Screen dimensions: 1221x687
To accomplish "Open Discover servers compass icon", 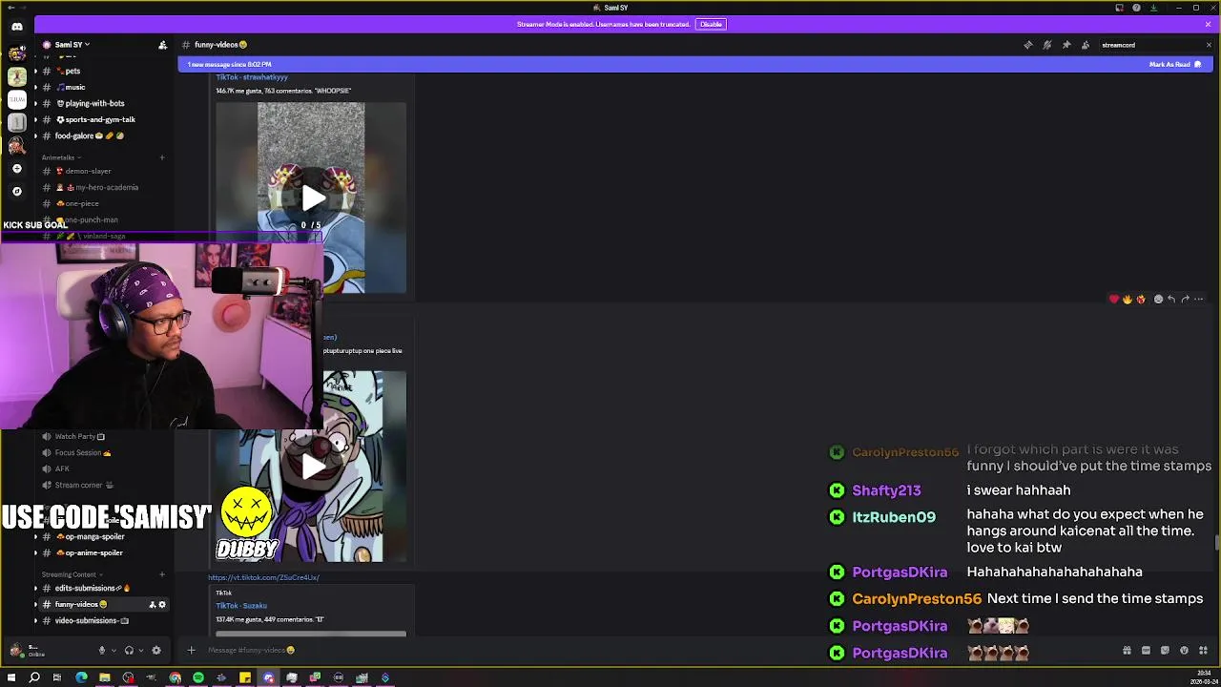I will point(17,191).
